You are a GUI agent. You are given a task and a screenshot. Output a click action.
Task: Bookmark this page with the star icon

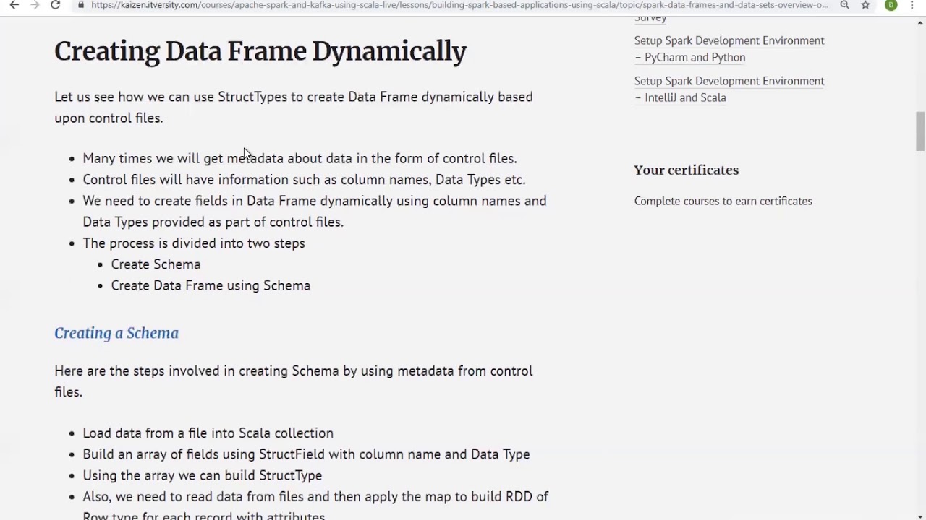865,5
